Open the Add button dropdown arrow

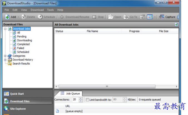coord(18,17)
